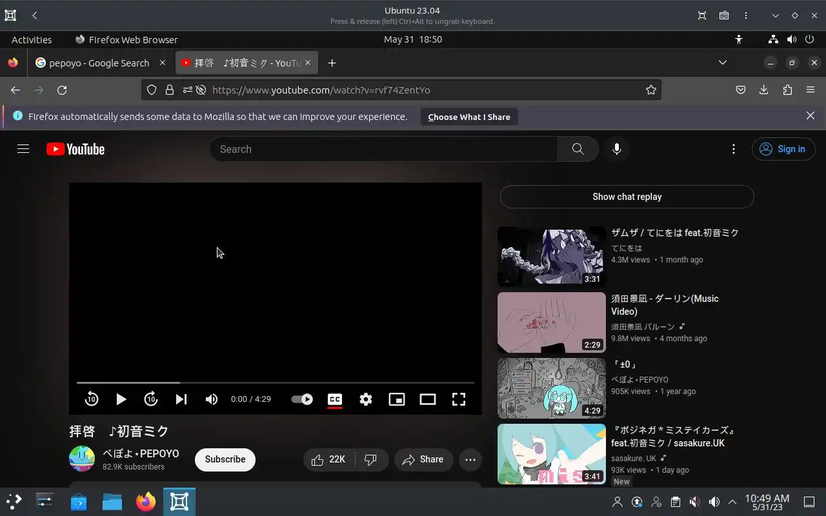Open the file manager from taskbar

click(112, 502)
